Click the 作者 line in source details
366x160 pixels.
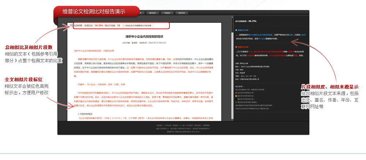click(239, 70)
